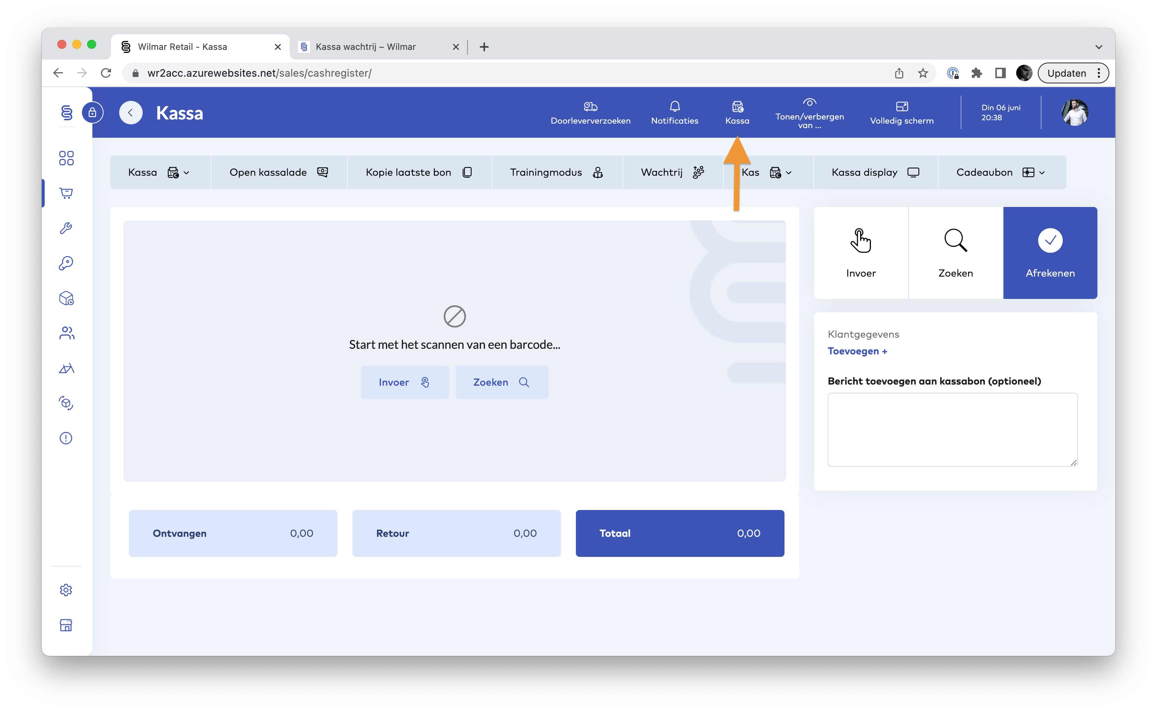Viewport: 1157px width, 711px height.
Task: Click the small Invoer button under barcode prompt
Action: click(x=405, y=382)
